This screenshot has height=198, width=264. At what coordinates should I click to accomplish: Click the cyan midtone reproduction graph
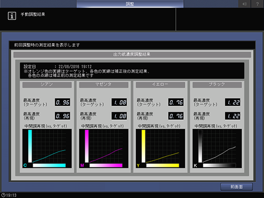(47, 148)
